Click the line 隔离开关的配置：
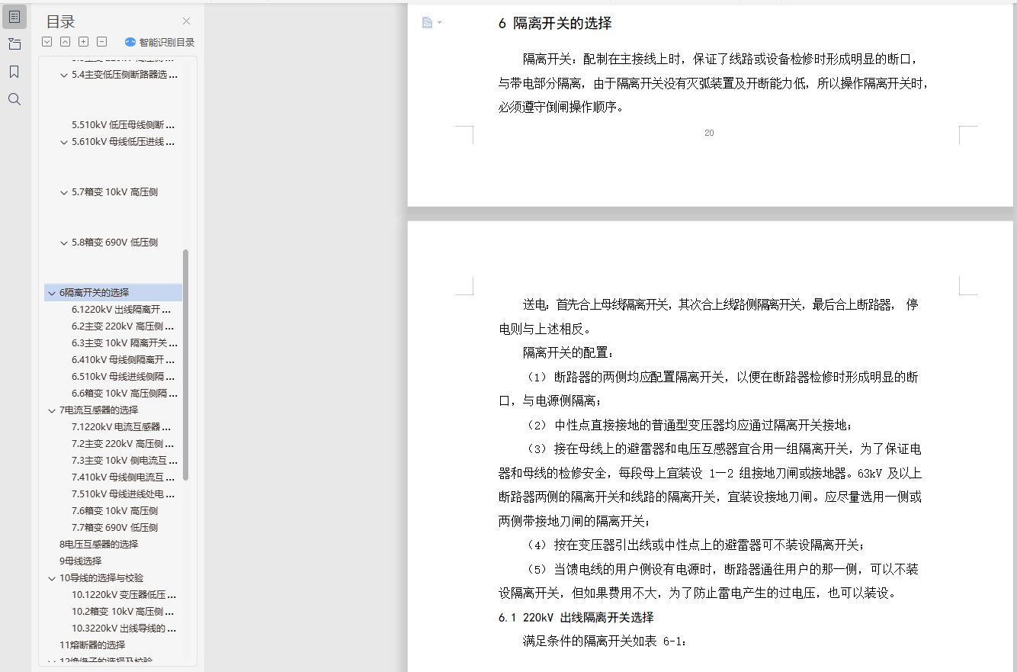 [568, 352]
